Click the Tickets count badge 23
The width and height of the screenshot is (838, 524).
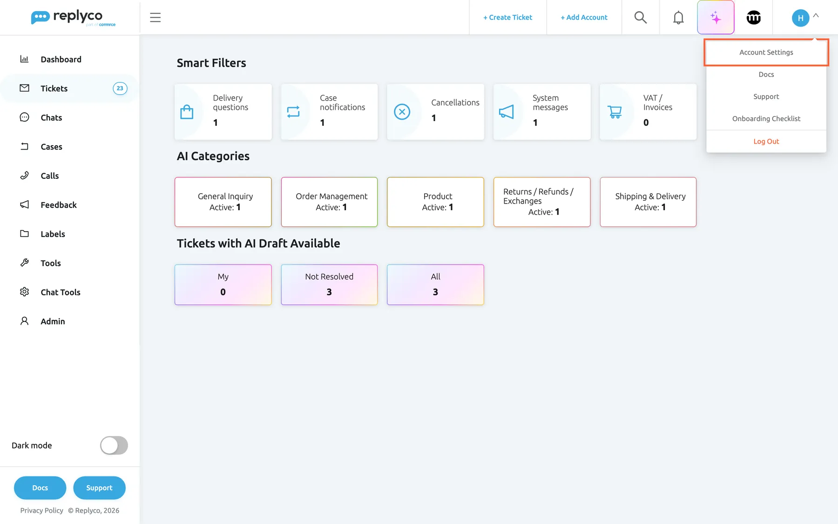[120, 88]
